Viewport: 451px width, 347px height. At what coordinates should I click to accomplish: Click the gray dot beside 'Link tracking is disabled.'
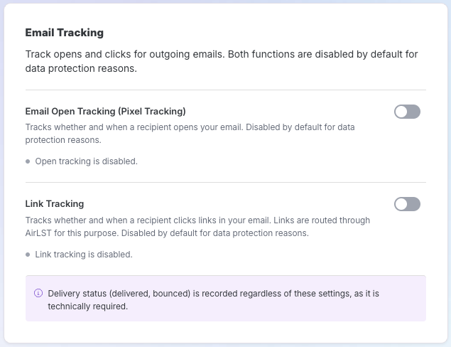pyautogui.click(x=28, y=255)
